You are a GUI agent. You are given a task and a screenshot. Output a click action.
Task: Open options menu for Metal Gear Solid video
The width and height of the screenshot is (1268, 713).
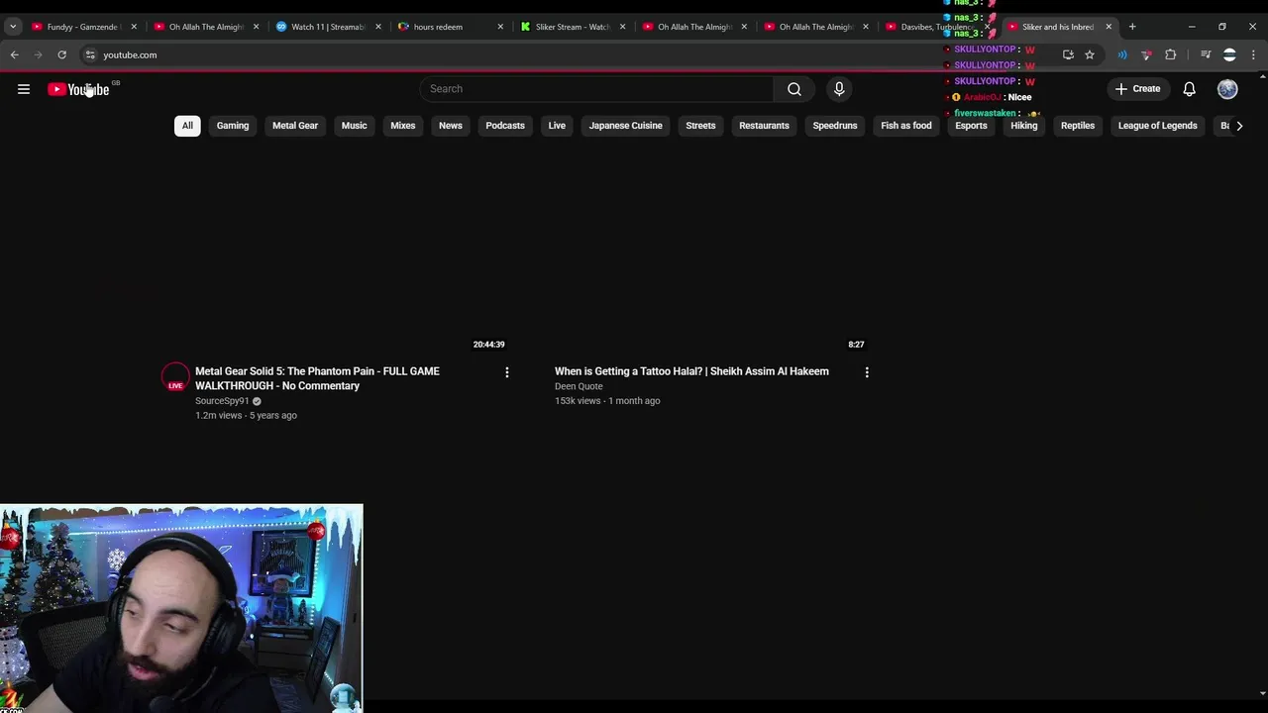point(507,372)
